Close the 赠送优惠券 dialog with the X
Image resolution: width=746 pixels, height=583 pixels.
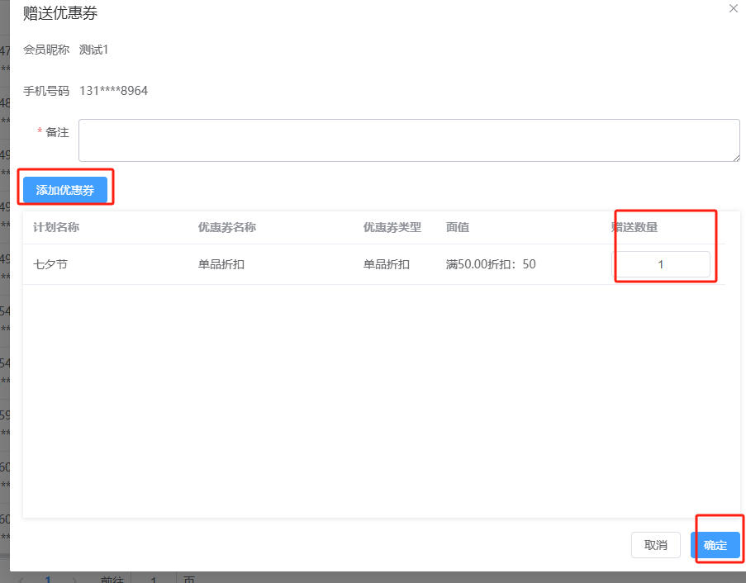[x=733, y=8]
